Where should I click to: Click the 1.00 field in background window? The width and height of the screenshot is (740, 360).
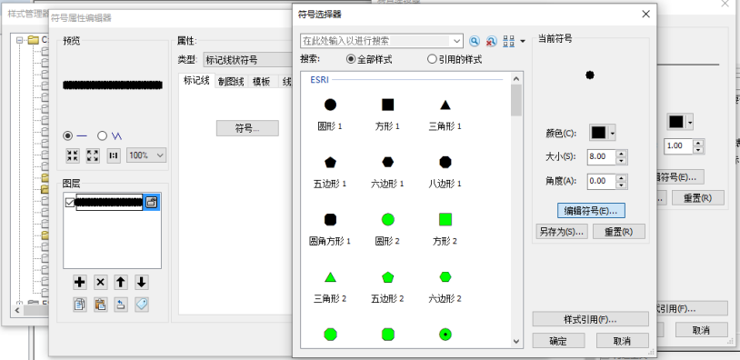click(678, 145)
